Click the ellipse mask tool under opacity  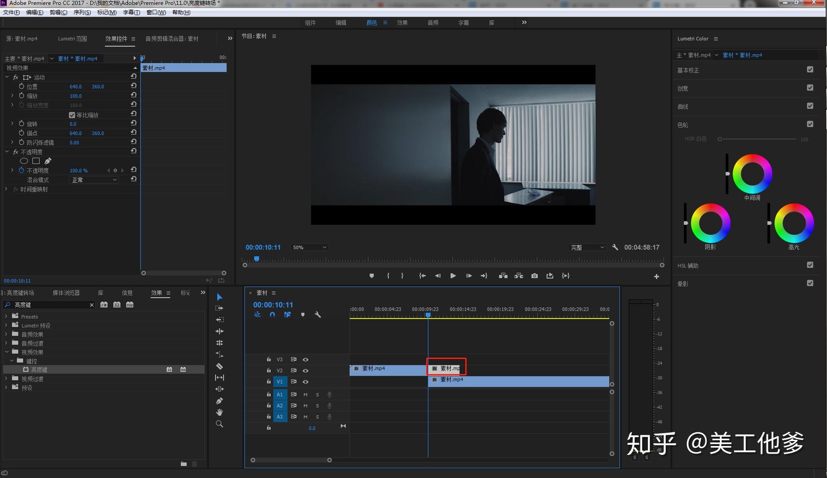(x=24, y=161)
